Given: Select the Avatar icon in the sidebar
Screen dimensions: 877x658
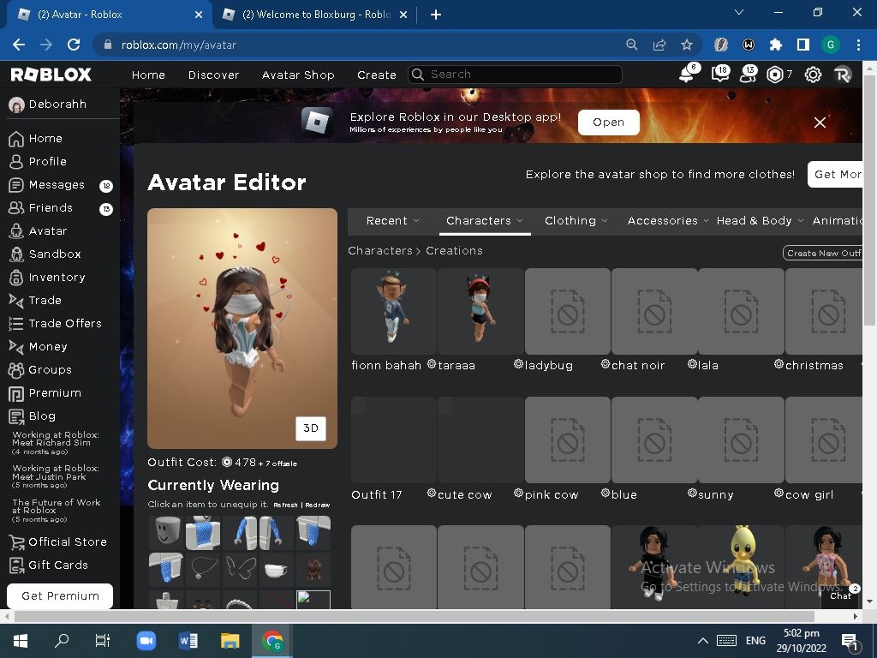Looking at the screenshot, I should pos(48,230).
